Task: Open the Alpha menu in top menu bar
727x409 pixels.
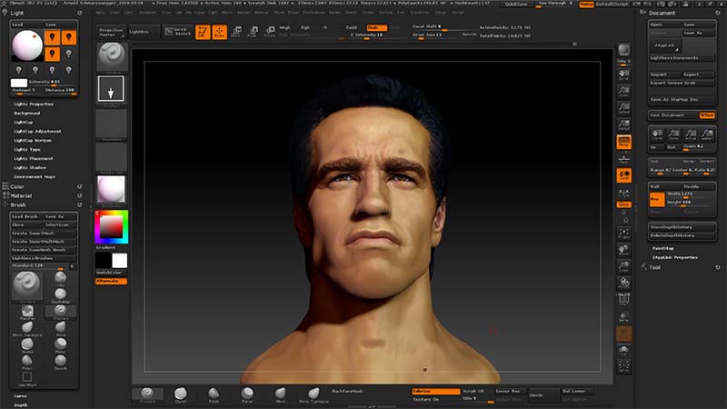Action: click(100, 13)
